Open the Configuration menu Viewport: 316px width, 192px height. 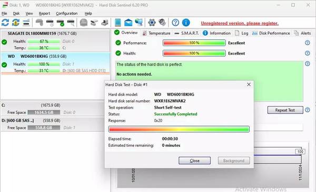(67, 14)
